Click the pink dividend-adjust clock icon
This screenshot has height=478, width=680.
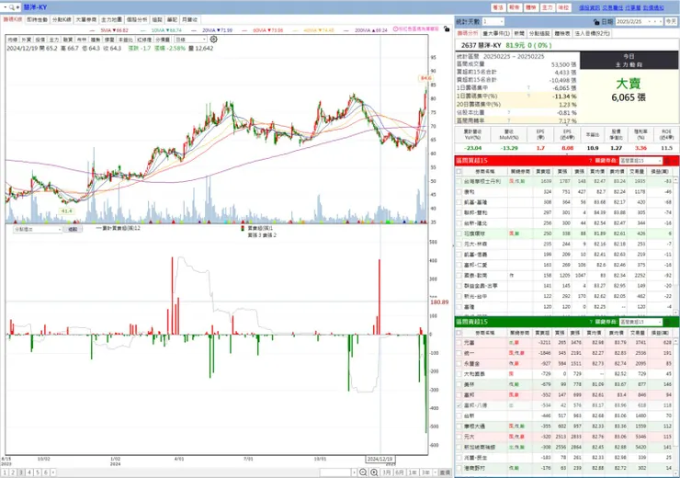point(395,29)
